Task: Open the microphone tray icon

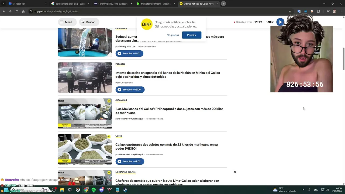Action: point(309,190)
